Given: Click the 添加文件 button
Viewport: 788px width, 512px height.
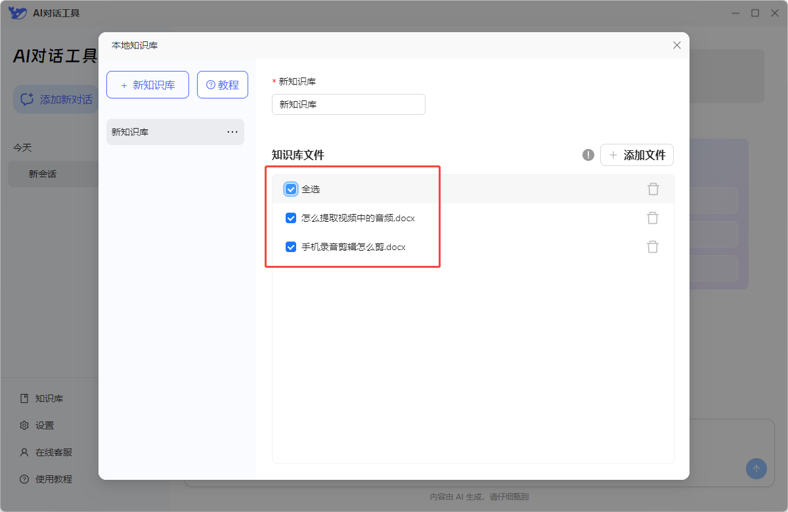Looking at the screenshot, I should click(x=637, y=155).
